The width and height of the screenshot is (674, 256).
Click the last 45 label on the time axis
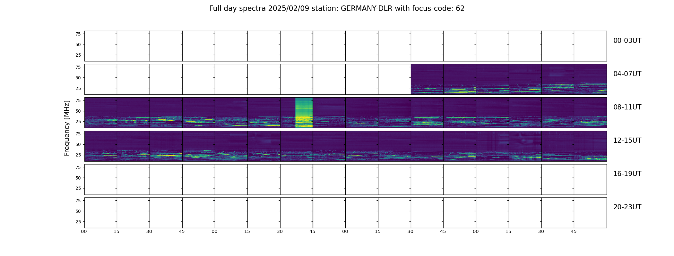pos(574,231)
